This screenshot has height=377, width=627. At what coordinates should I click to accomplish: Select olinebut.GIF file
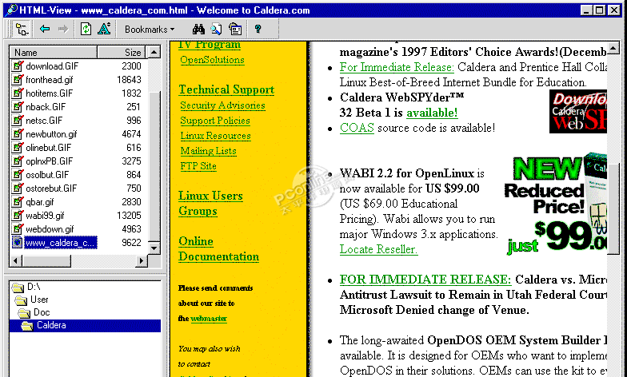coord(48,148)
